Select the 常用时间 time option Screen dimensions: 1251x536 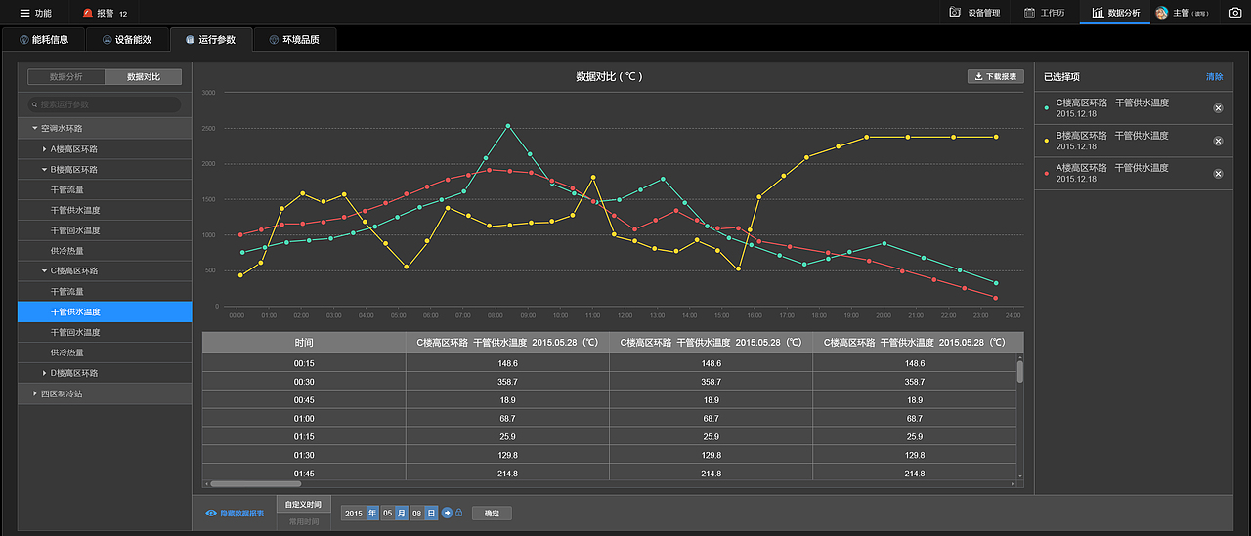point(303,521)
